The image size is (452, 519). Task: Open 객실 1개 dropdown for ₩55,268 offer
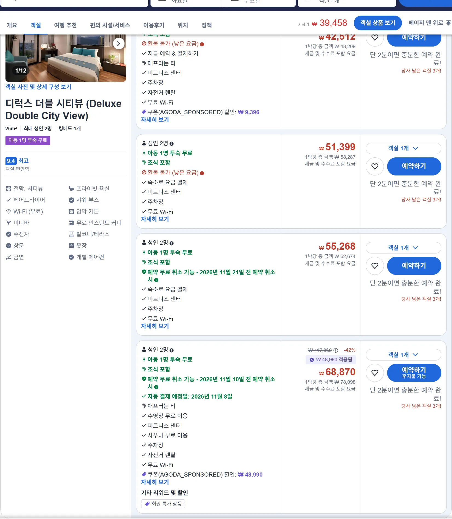403,248
